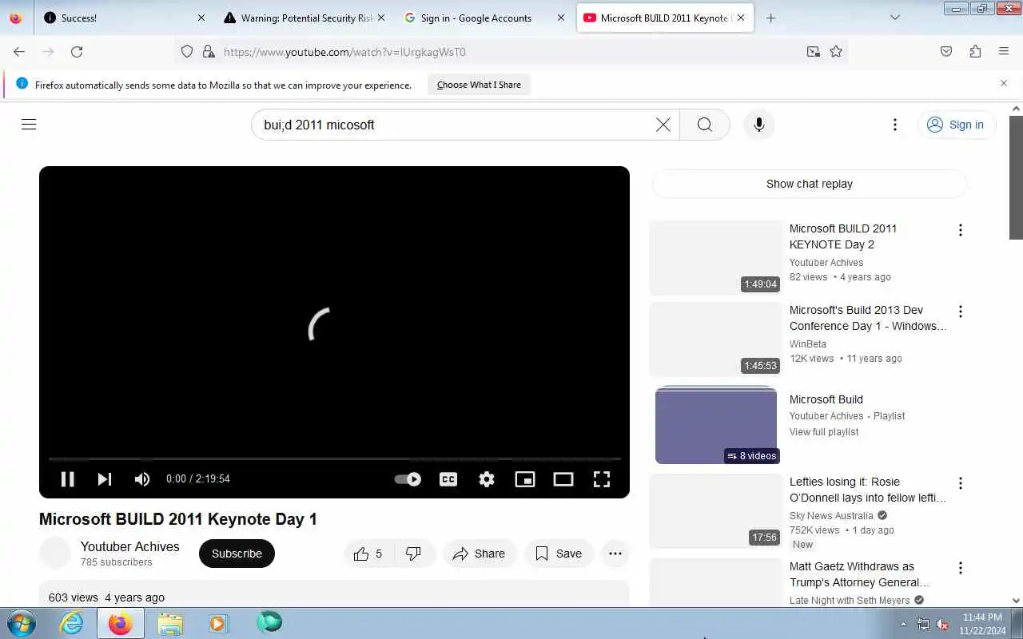Skip to the next video
Viewport: 1023px width, 639px height.
tap(105, 478)
